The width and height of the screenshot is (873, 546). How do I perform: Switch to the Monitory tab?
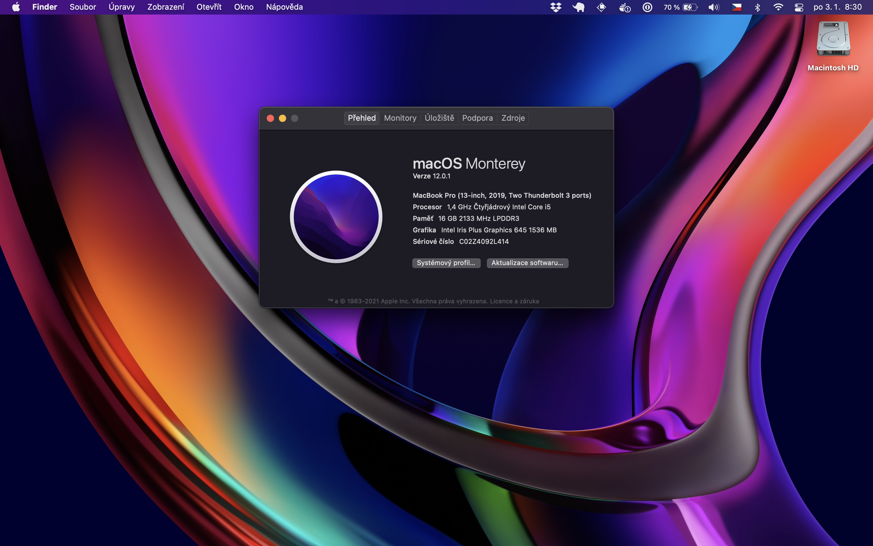(400, 118)
